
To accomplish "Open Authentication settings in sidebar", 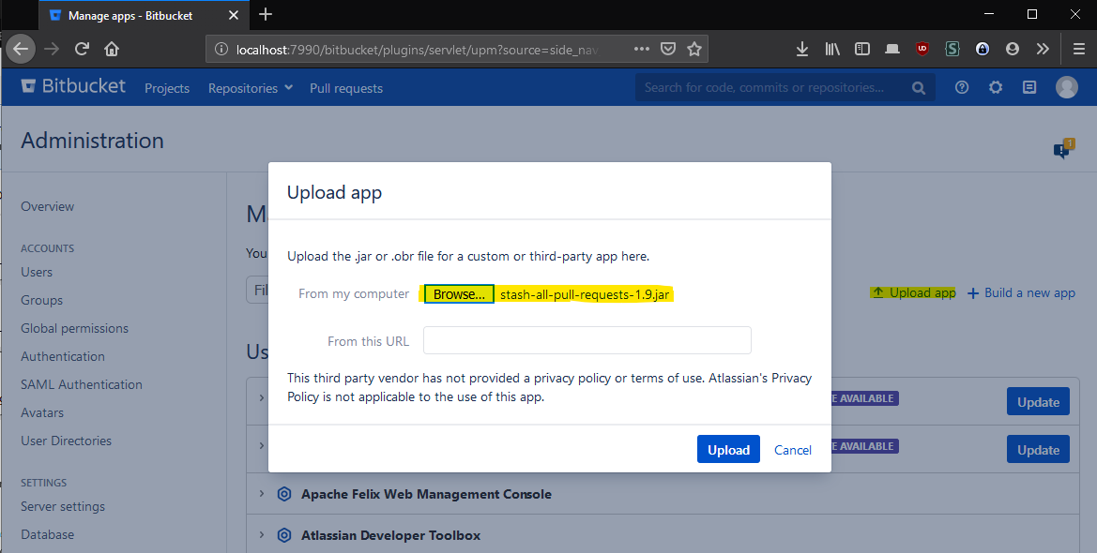I will point(62,356).
